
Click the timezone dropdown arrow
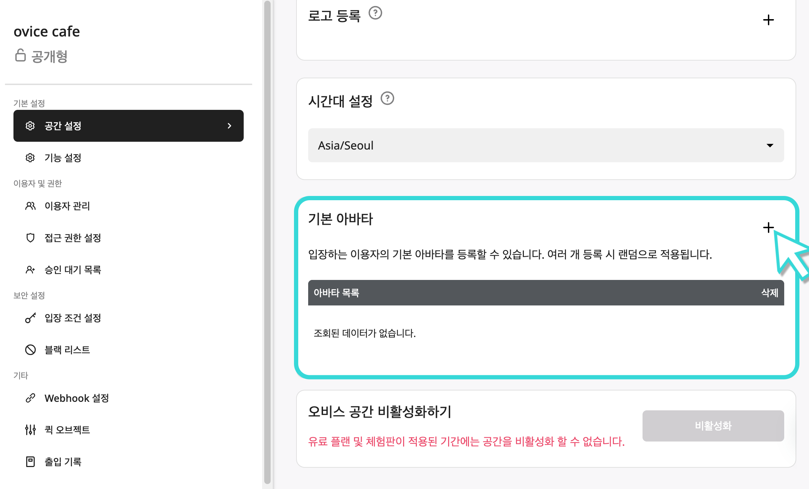pyautogui.click(x=770, y=145)
